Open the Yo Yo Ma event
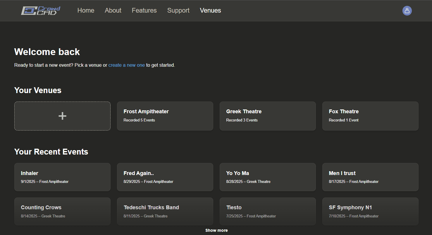 268,177
